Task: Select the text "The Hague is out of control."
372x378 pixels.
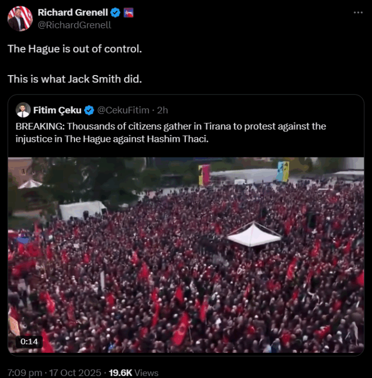Action: point(75,49)
